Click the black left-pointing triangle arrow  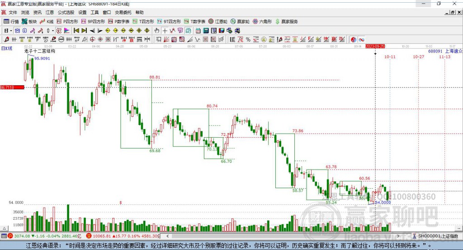(92, 31)
